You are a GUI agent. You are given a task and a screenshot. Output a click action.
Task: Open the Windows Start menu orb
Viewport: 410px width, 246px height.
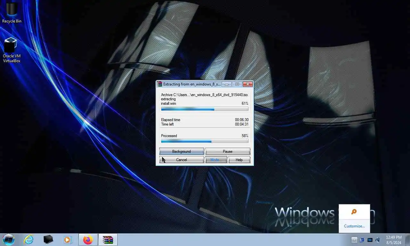(x=9, y=240)
